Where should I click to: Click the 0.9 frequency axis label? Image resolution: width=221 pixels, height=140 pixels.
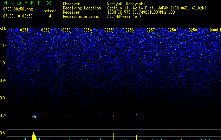coord(3,80)
